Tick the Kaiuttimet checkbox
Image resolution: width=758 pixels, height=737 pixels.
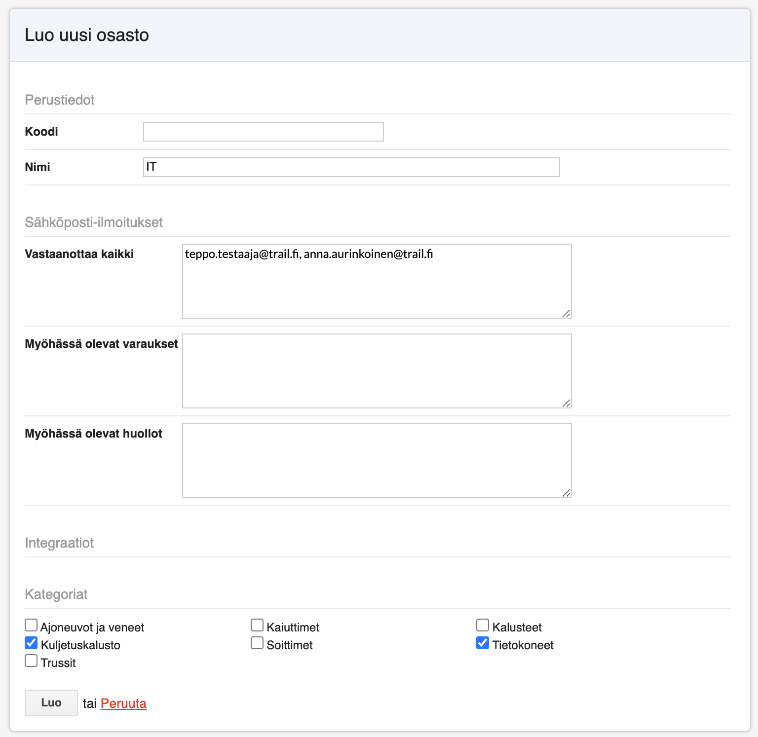coord(257,626)
